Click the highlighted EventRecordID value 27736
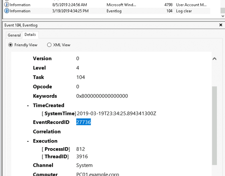The height and width of the screenshot is (176, 225). point(84,122)
